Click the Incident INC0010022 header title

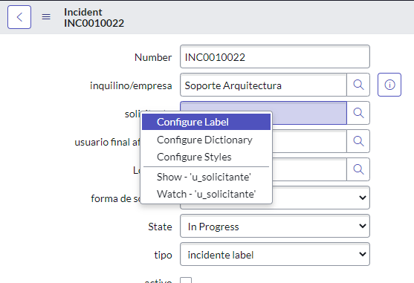[x=94, y=18]
